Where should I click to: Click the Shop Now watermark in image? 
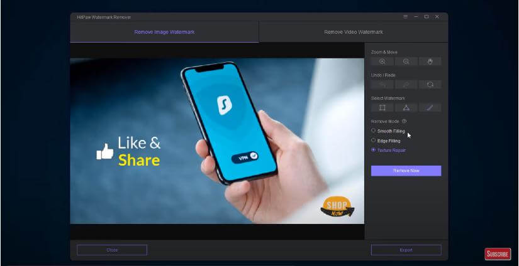coord(337,207)
